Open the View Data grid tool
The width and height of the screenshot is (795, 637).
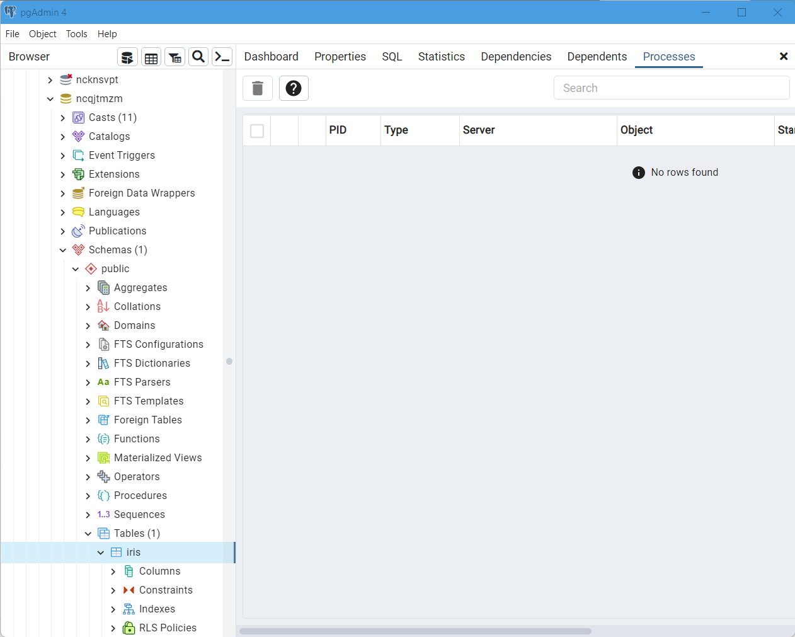pos(151,56)
